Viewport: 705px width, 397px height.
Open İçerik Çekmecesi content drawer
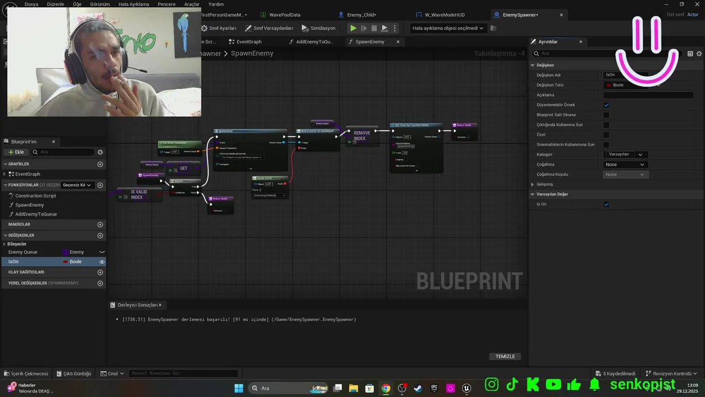26,373
